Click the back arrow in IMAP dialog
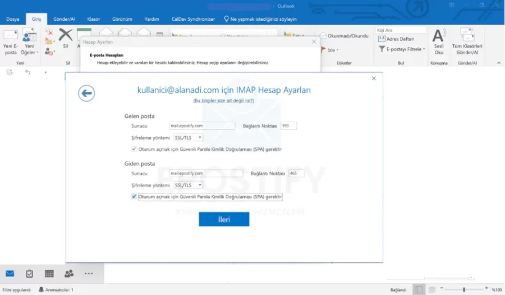Screen dimensions: 505x295 86,93
